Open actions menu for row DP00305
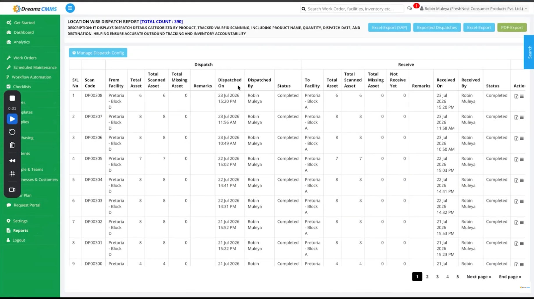534x299 pixels. [522, 159]
